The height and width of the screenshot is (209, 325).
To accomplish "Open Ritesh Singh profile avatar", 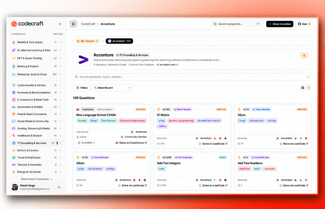I will click(15, 187).
